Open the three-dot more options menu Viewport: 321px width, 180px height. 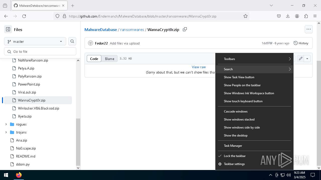pos(309,29)
